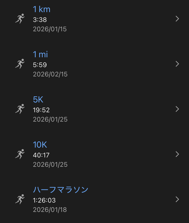Click the running icon beside 5K
This screenshot has height=223, width=189.
(x=20, y=109)
